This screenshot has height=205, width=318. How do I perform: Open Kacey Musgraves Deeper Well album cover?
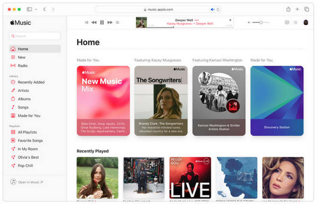pyautogui.click(x=97, y=178)
